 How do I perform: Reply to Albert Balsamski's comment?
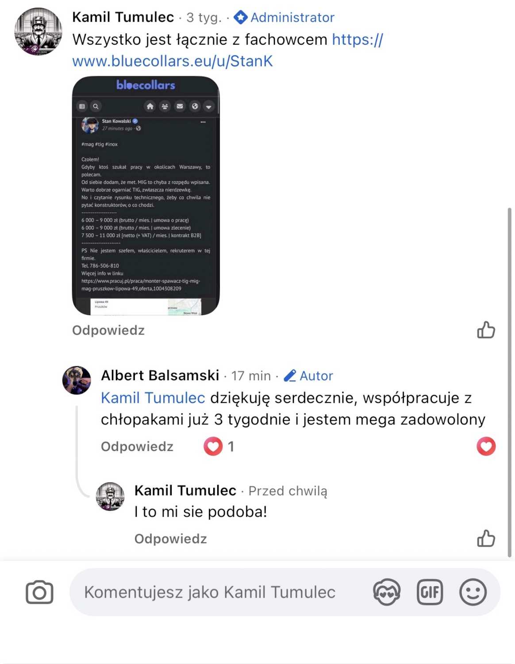137,446
